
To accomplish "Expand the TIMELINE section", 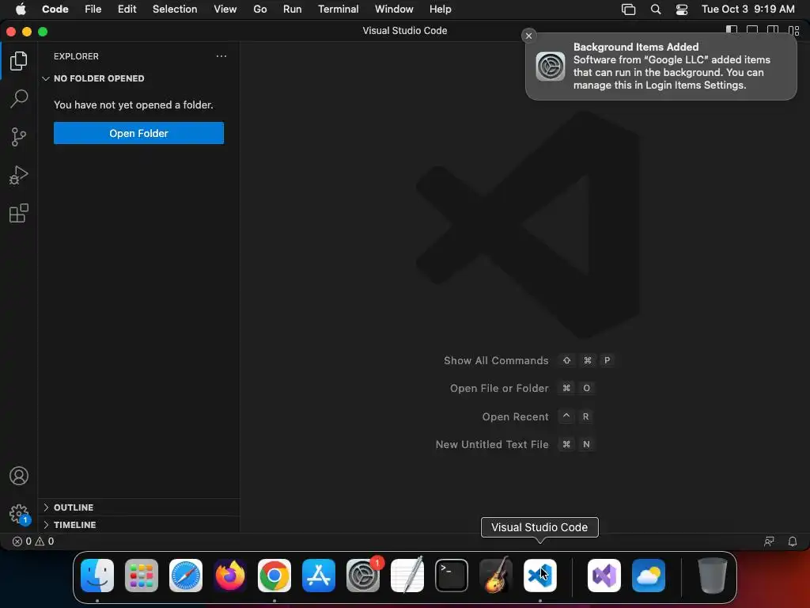I will point(139,525).
